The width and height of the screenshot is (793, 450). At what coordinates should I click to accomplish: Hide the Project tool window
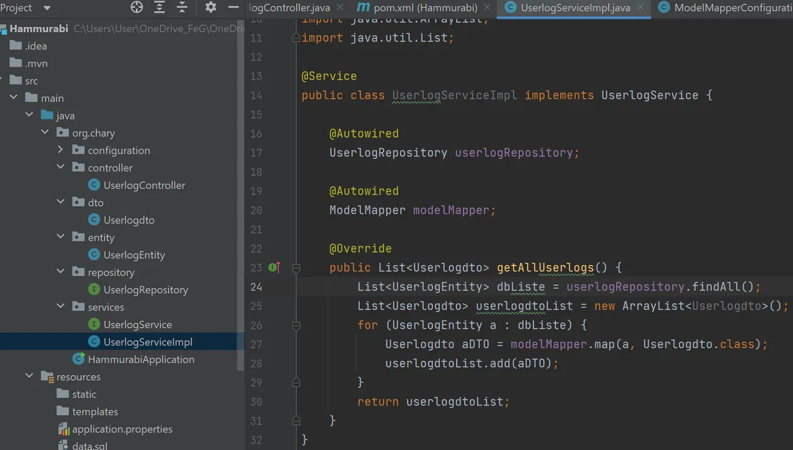[x=234, y=7]
